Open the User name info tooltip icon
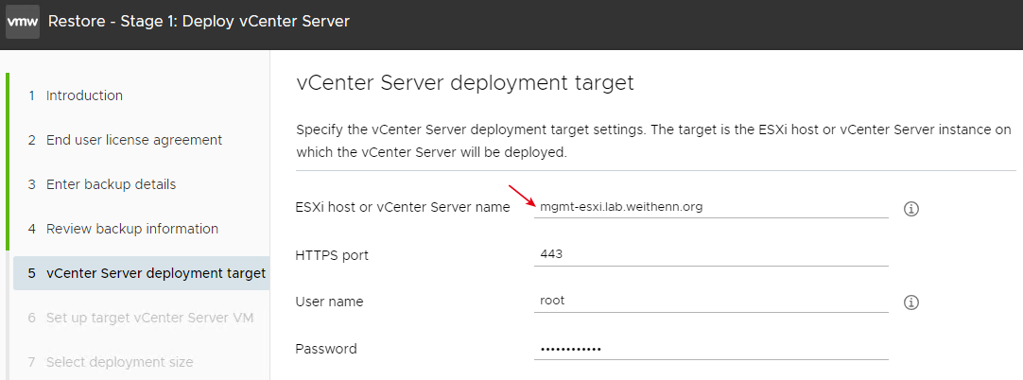Image resolution: width=1023 pixels, height=380 pixels. 910,302
